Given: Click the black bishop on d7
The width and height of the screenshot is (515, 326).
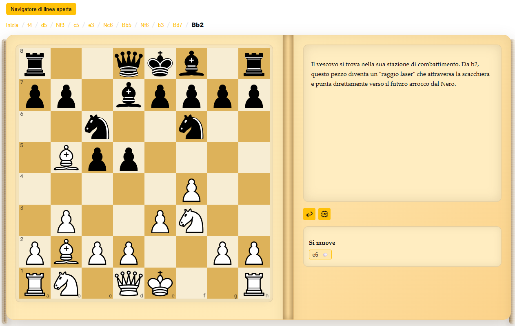Looking at the screenshot, I should [x=129, y=95].
